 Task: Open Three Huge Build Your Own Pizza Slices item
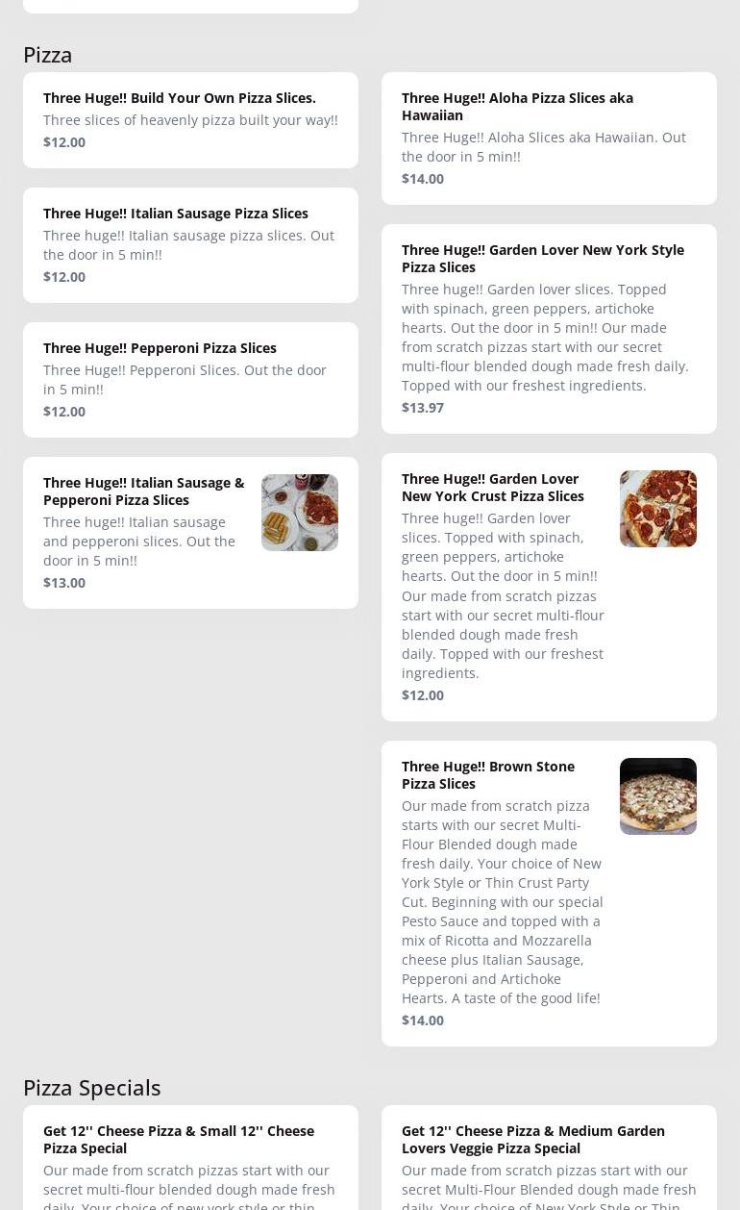(179, 98)
